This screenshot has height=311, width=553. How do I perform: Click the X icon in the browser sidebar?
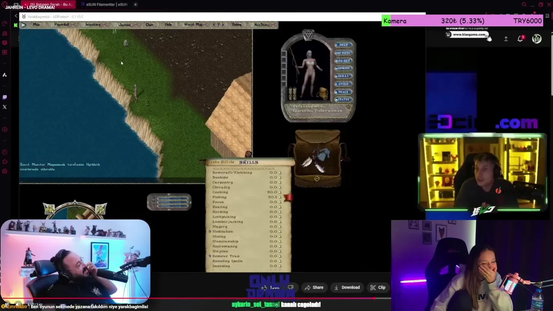[x=5, y=107]
